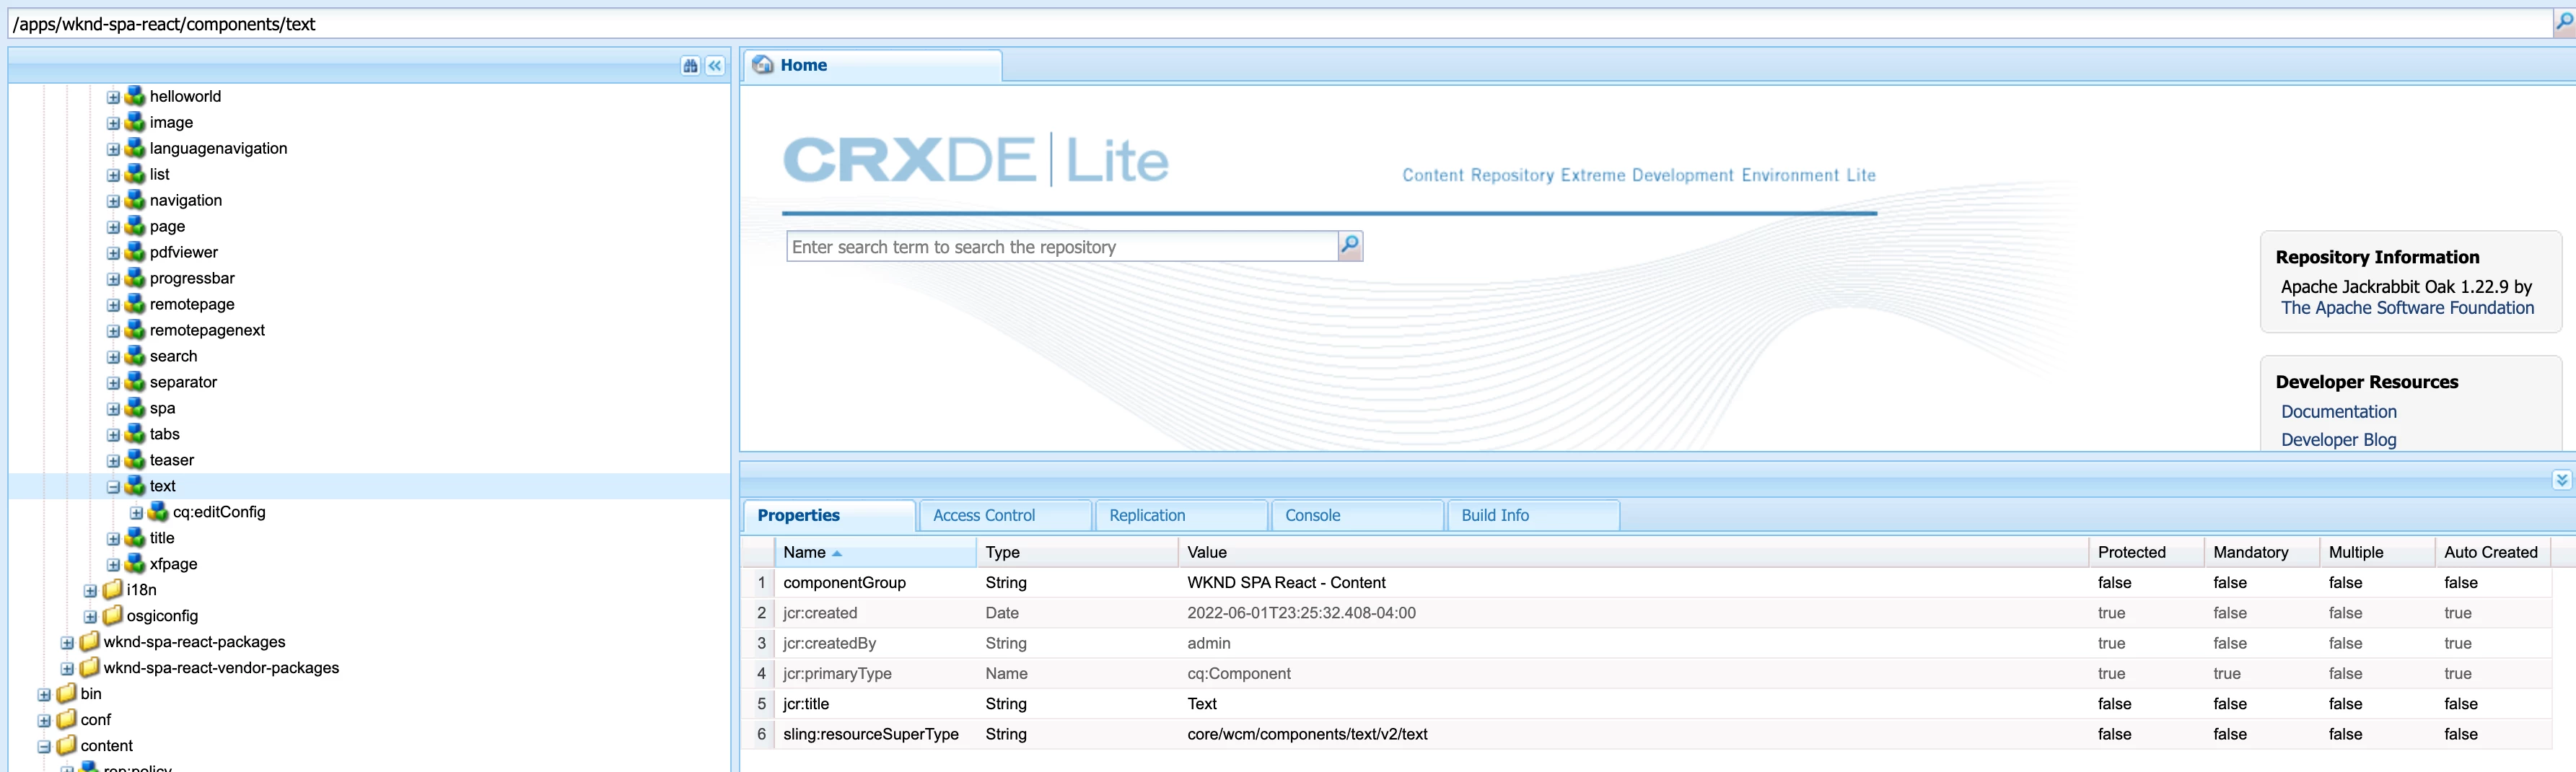The width and height of the screenshot is (2576, 772).
Task: Select the remotepage node icon
Action: (135, 304)
